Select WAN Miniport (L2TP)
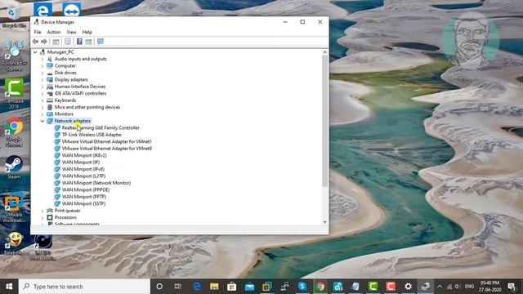Viewport: 523px width, 294px height. (x=83, y=176)
